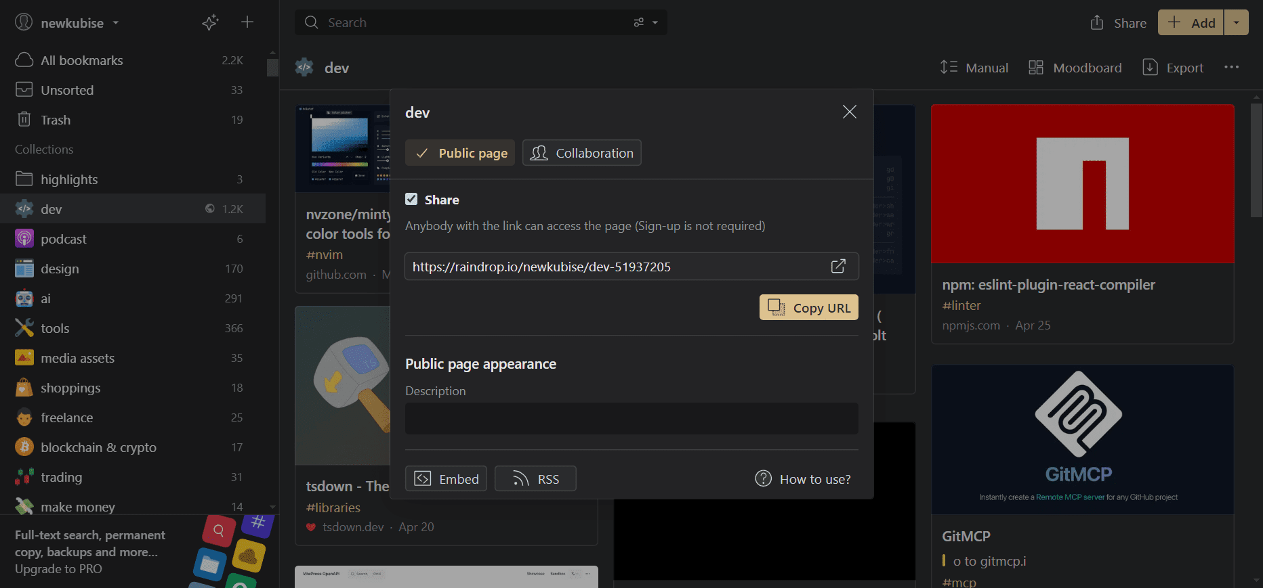The image size is (1263, 588).
Task: Click the Add bookmark button
Action: click(1191, 22)
